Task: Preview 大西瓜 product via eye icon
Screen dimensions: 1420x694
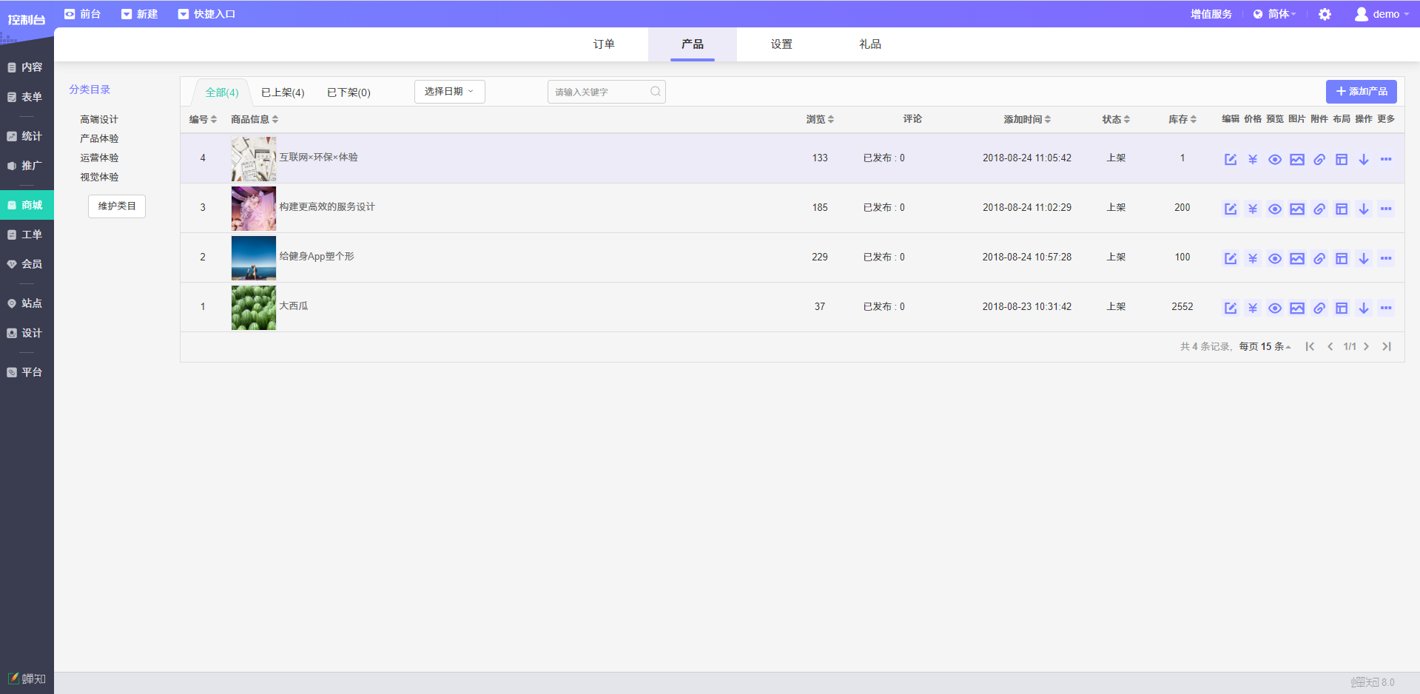Action: click(1274, 308)
